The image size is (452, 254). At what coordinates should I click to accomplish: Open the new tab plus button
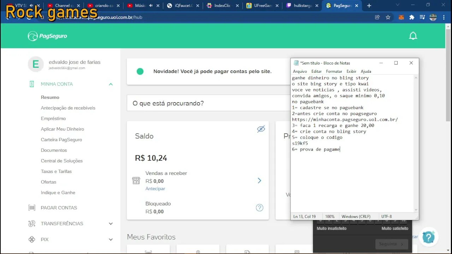click(x=369, y=6)
